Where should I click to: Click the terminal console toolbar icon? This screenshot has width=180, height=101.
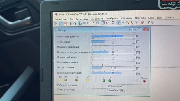point(113,22)
